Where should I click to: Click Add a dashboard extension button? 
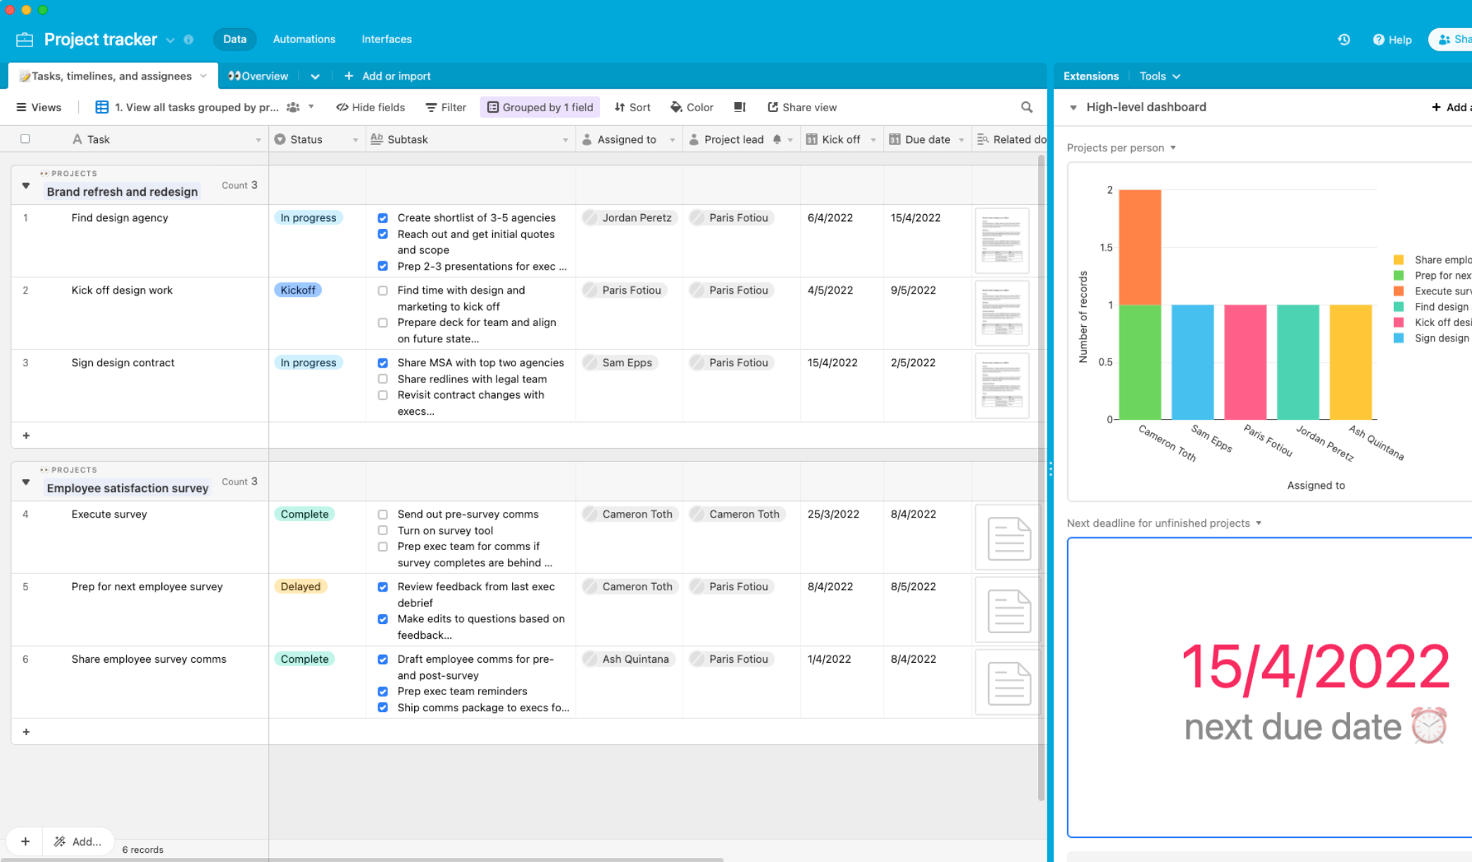point(1450,107)
